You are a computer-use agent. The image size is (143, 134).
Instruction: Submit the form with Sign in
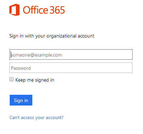point(21,100)
